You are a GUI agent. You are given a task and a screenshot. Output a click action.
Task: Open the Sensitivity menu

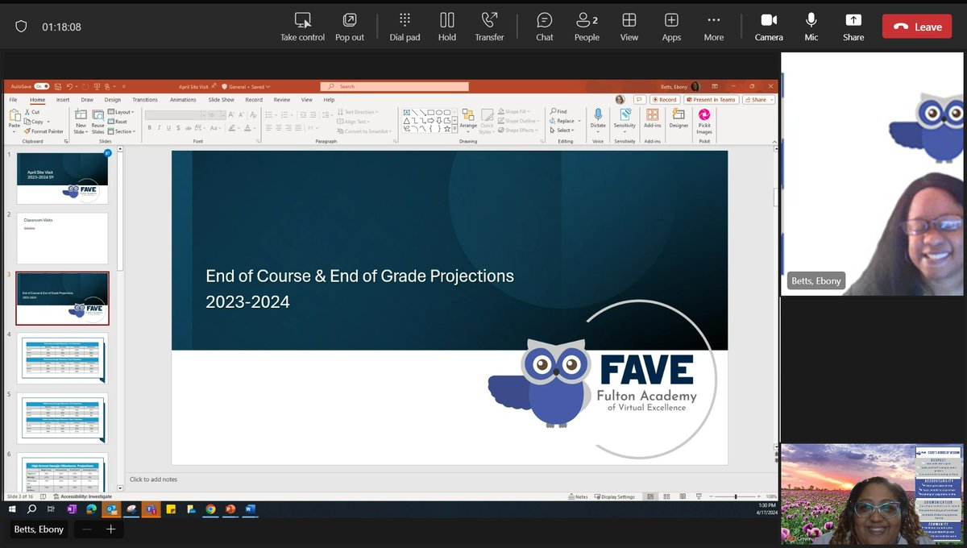coord(625,119)
